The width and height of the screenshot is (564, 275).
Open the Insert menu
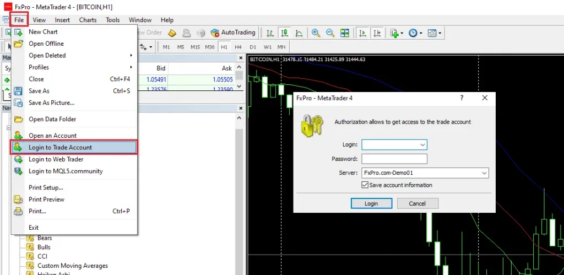point(62,20)
